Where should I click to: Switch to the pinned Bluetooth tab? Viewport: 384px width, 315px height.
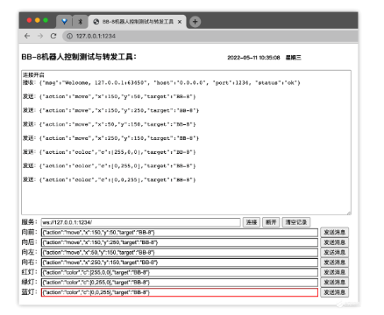pos(80,22)
